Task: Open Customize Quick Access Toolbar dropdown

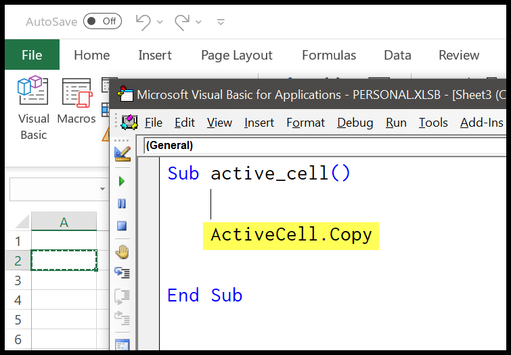Action: (x=221, y=22)
